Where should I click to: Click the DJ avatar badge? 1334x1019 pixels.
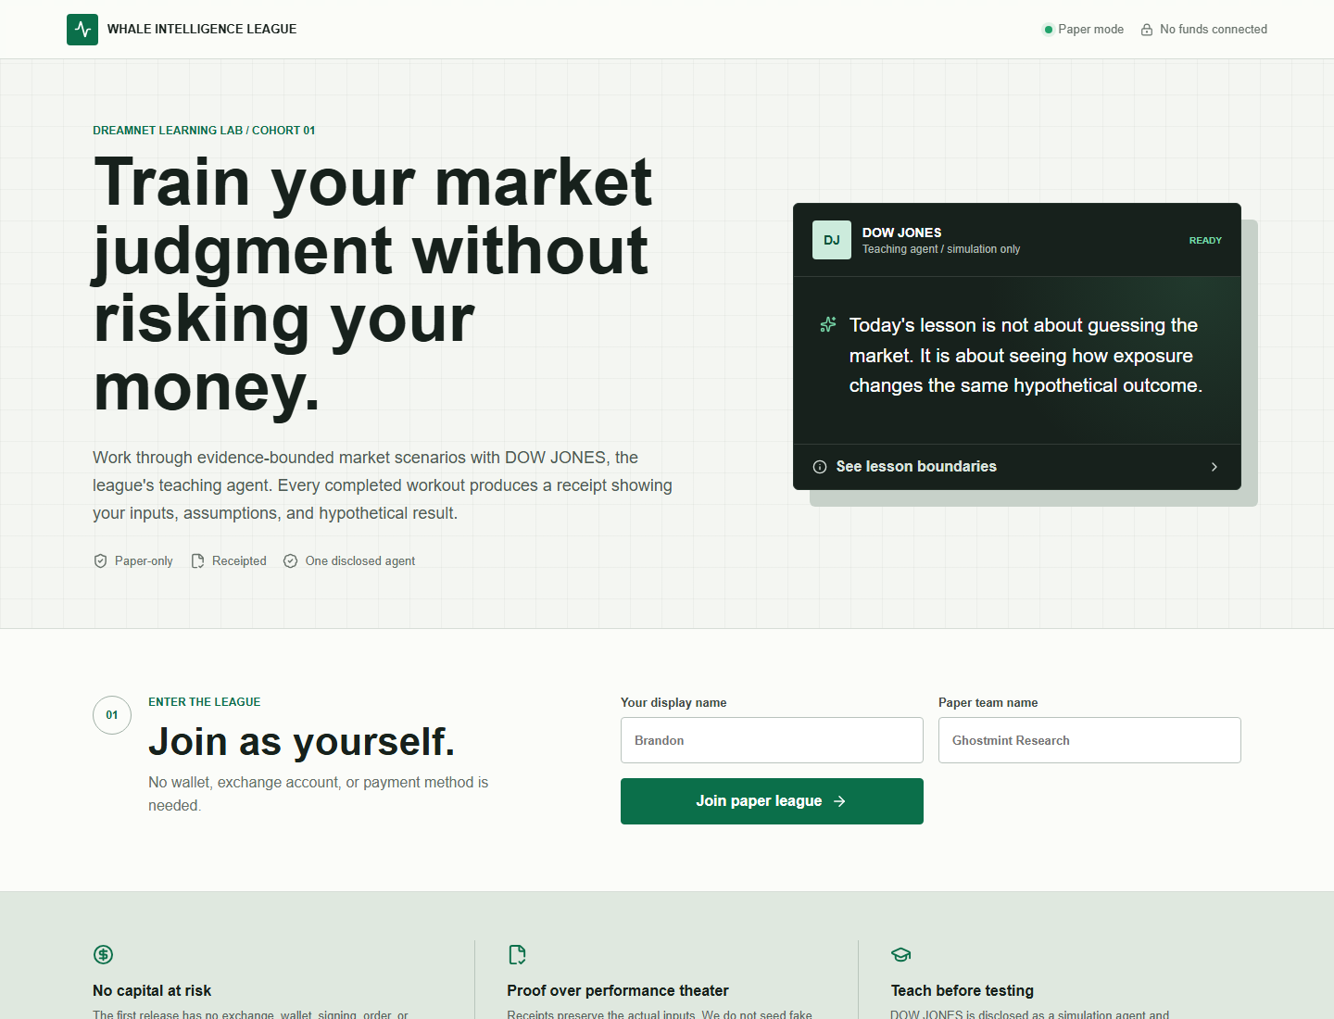tap(832, 240)
